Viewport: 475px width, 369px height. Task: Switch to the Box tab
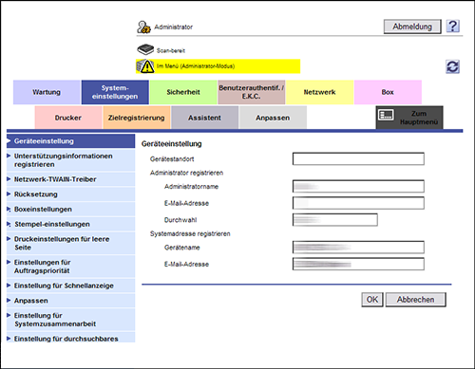tap(388, 92)
